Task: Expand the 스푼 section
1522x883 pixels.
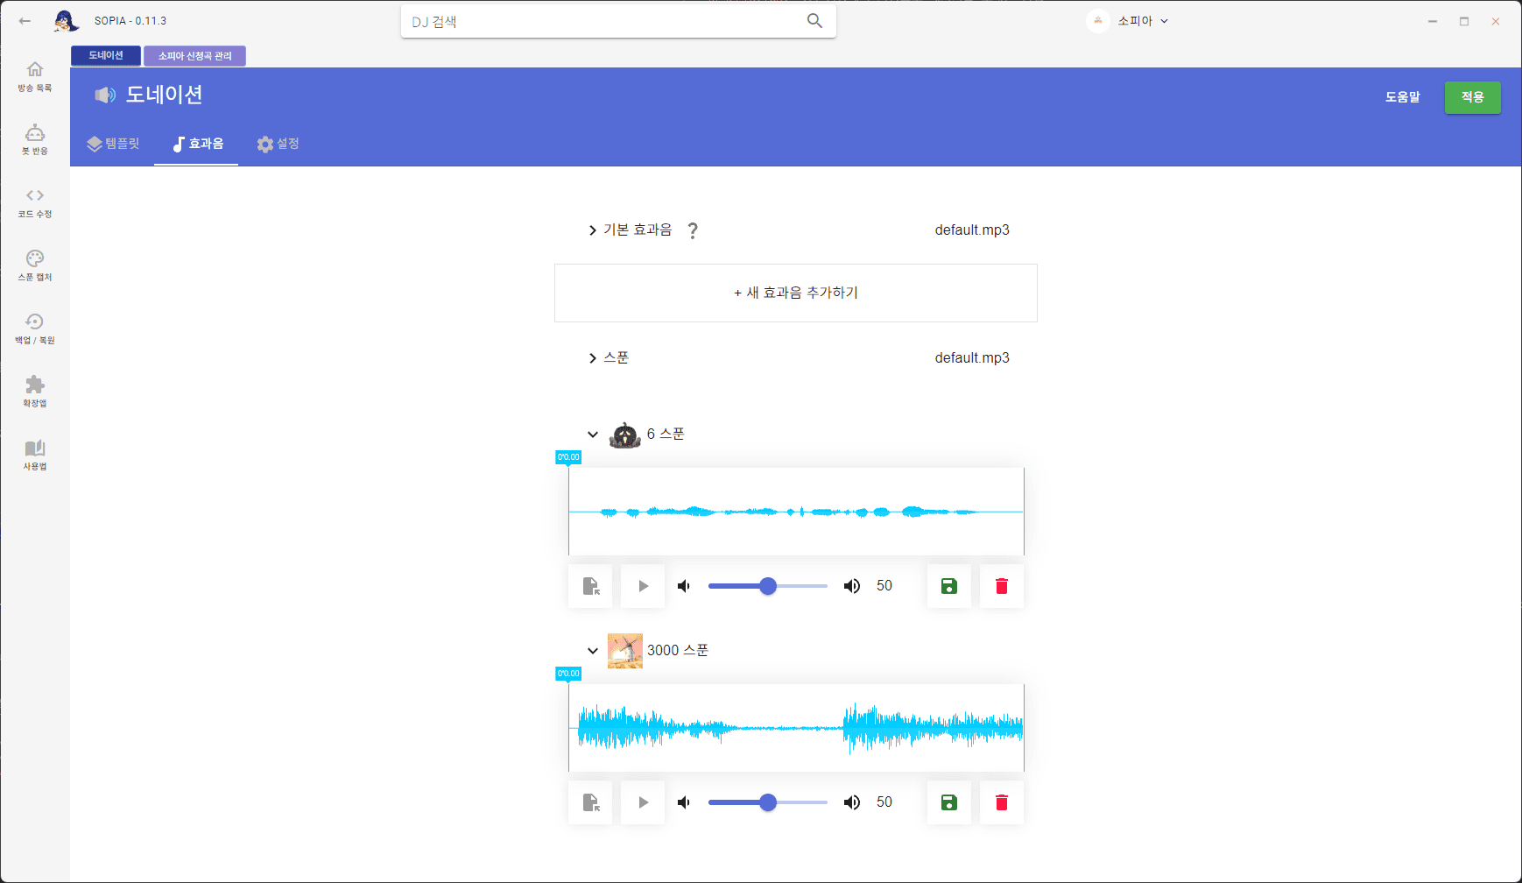Action: pyautogui.click(x=593, y=357)
